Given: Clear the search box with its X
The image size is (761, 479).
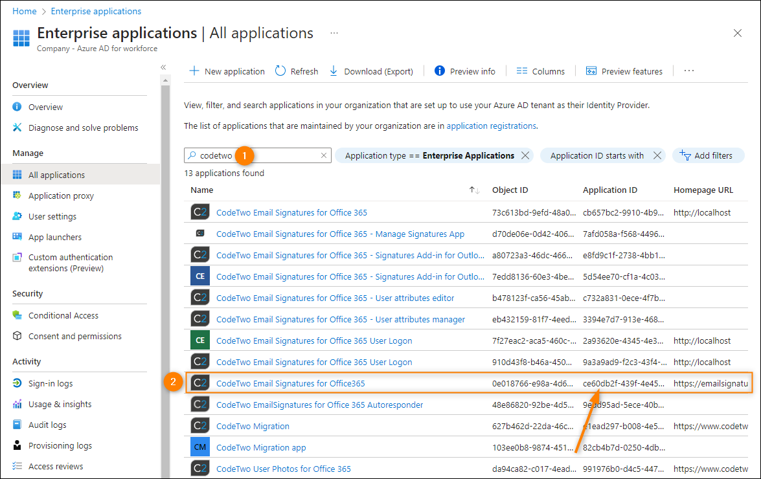Looking at the screenshot, I should 324,155.
